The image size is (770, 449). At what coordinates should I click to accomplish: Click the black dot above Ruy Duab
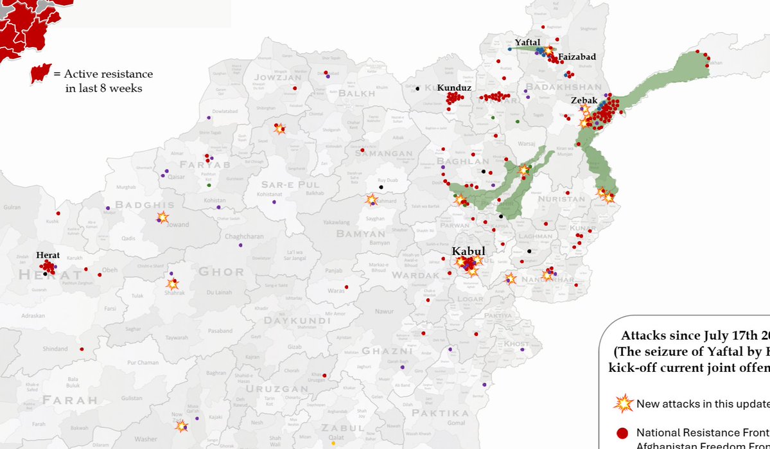click(x=381, y=187)
